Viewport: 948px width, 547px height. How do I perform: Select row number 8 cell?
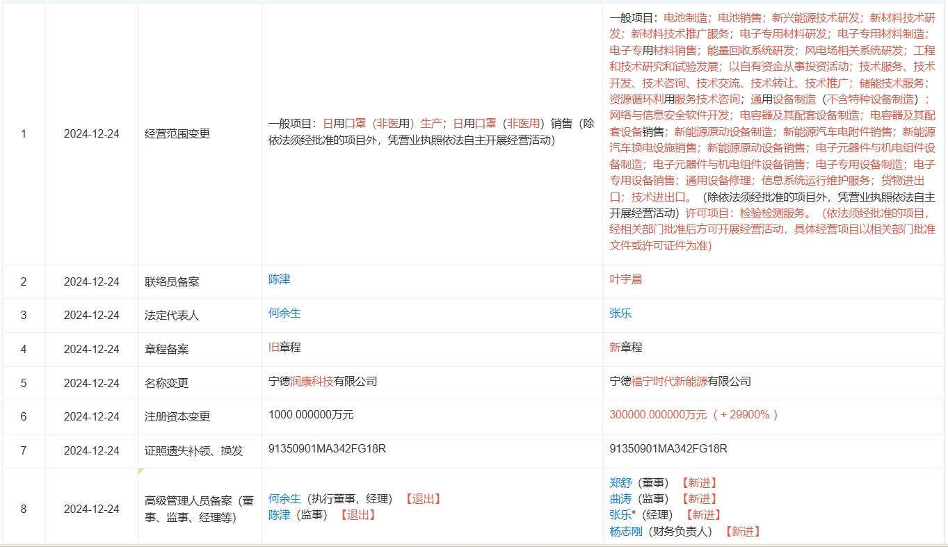click(24, 509)
